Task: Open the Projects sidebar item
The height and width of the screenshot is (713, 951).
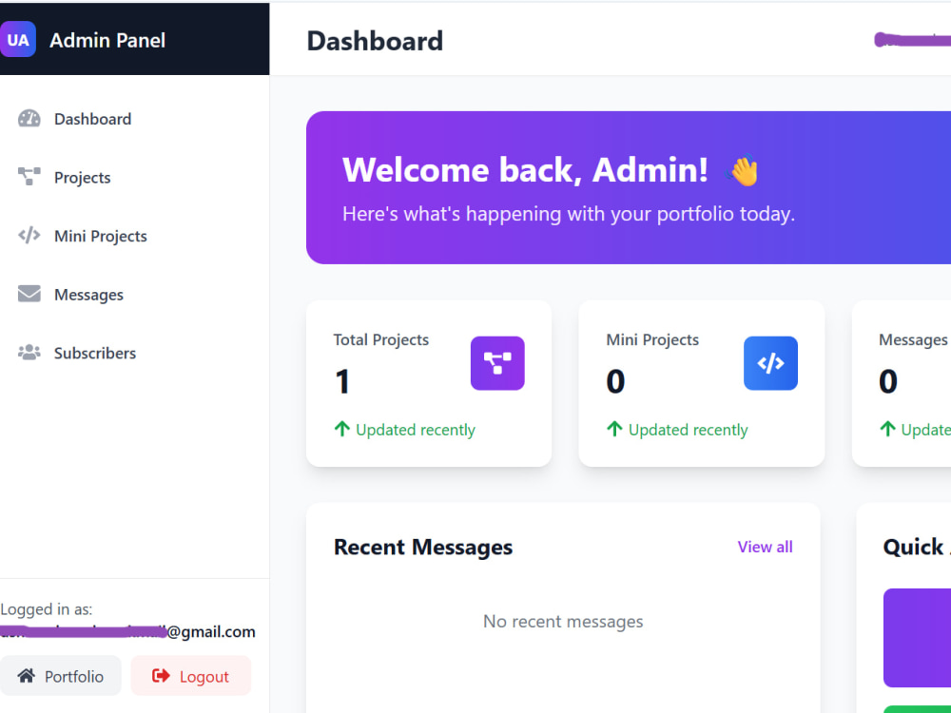Action: point(83,177)
